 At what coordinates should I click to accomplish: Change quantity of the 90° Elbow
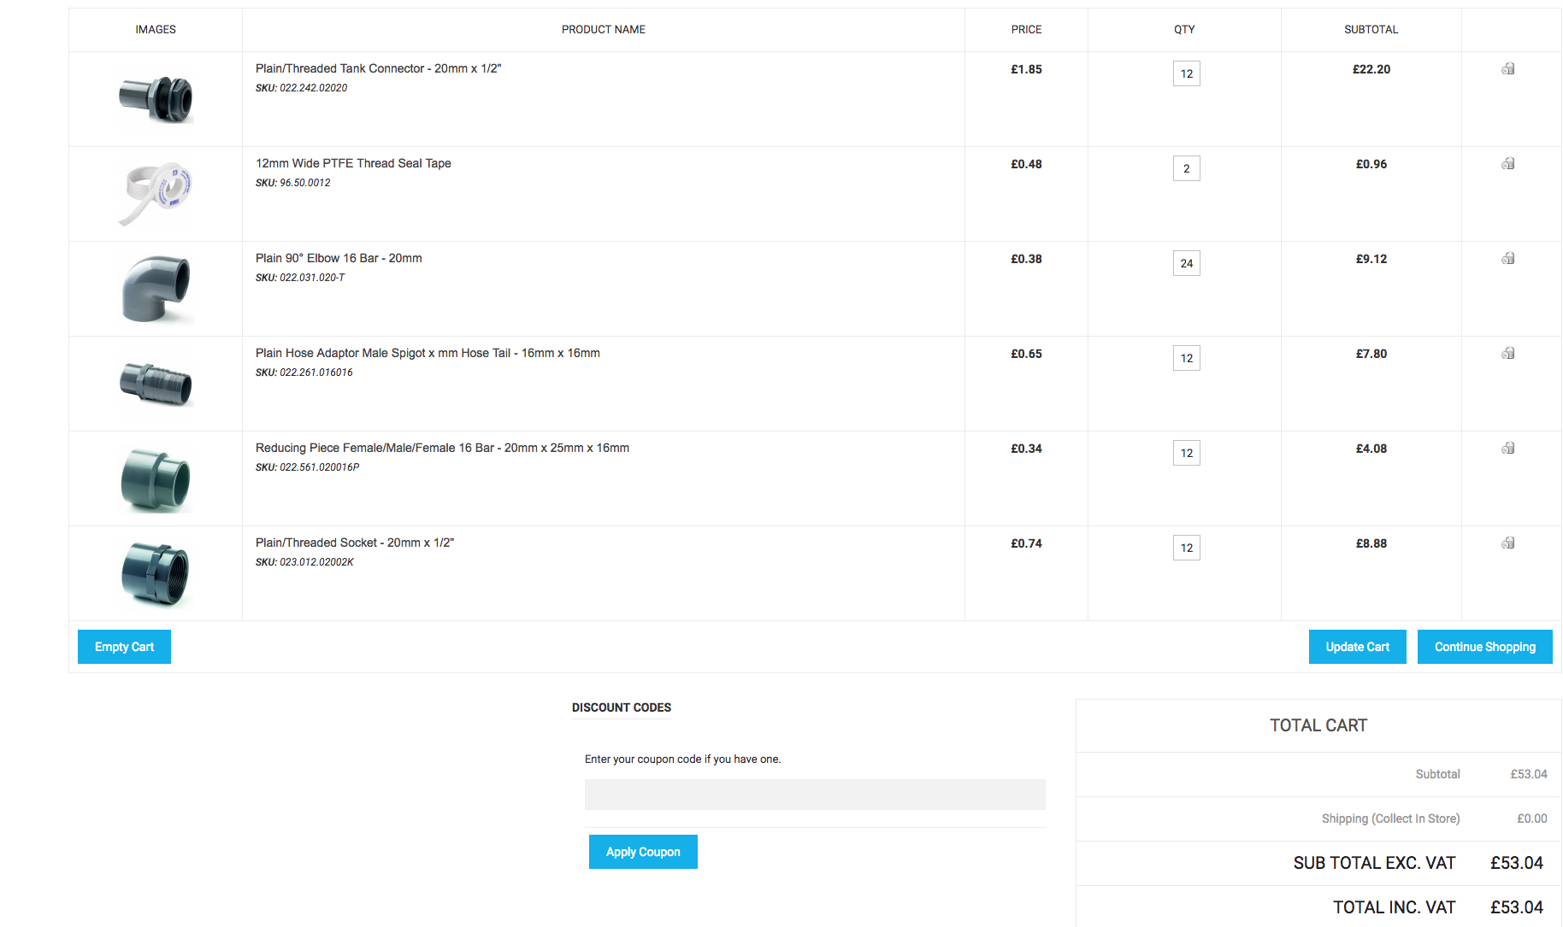pyautogui.click(x=1186, y=263)
